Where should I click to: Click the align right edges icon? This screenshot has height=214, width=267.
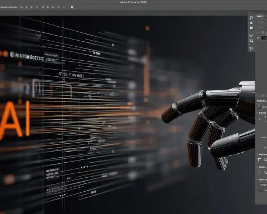coord(31,7)
